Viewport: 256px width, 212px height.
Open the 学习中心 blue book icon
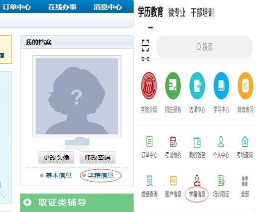(x=221, y=86)
